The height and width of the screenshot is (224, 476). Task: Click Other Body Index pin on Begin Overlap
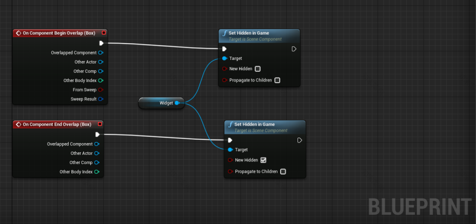click(101, 80)
